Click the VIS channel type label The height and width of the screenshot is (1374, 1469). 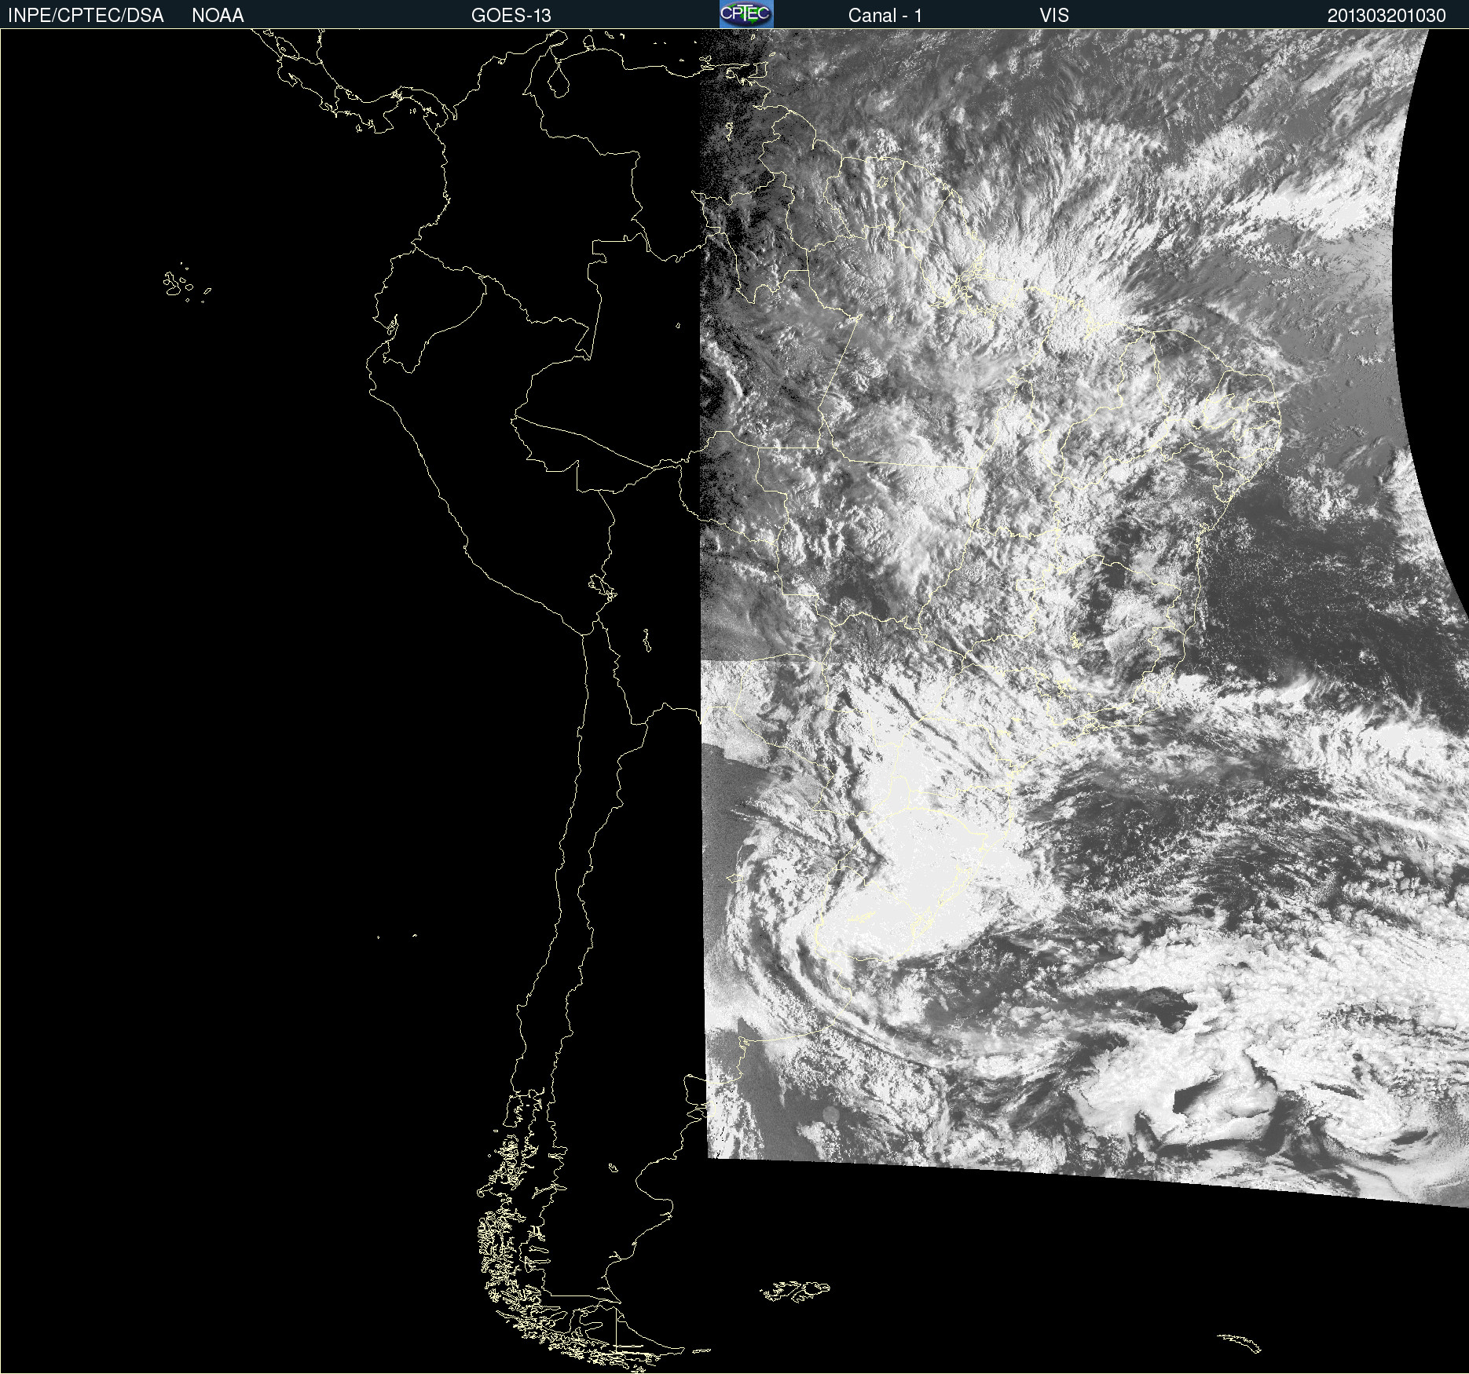1053,16
